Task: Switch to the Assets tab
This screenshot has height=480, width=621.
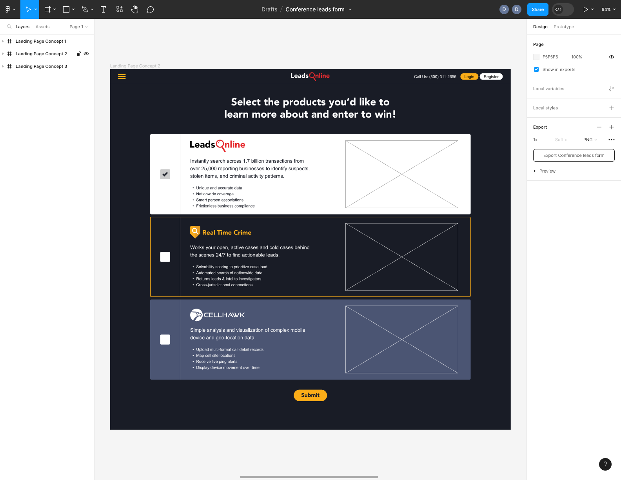Action: tap(42, 27)
